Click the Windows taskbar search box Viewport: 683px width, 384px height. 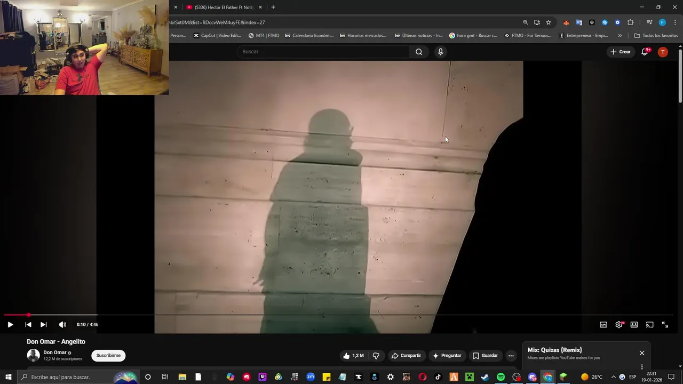tap(77, 377)
